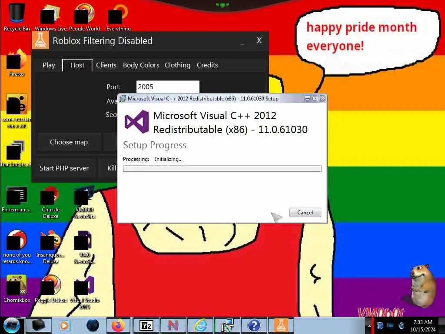Open the Clients tab

pos(106,65)
